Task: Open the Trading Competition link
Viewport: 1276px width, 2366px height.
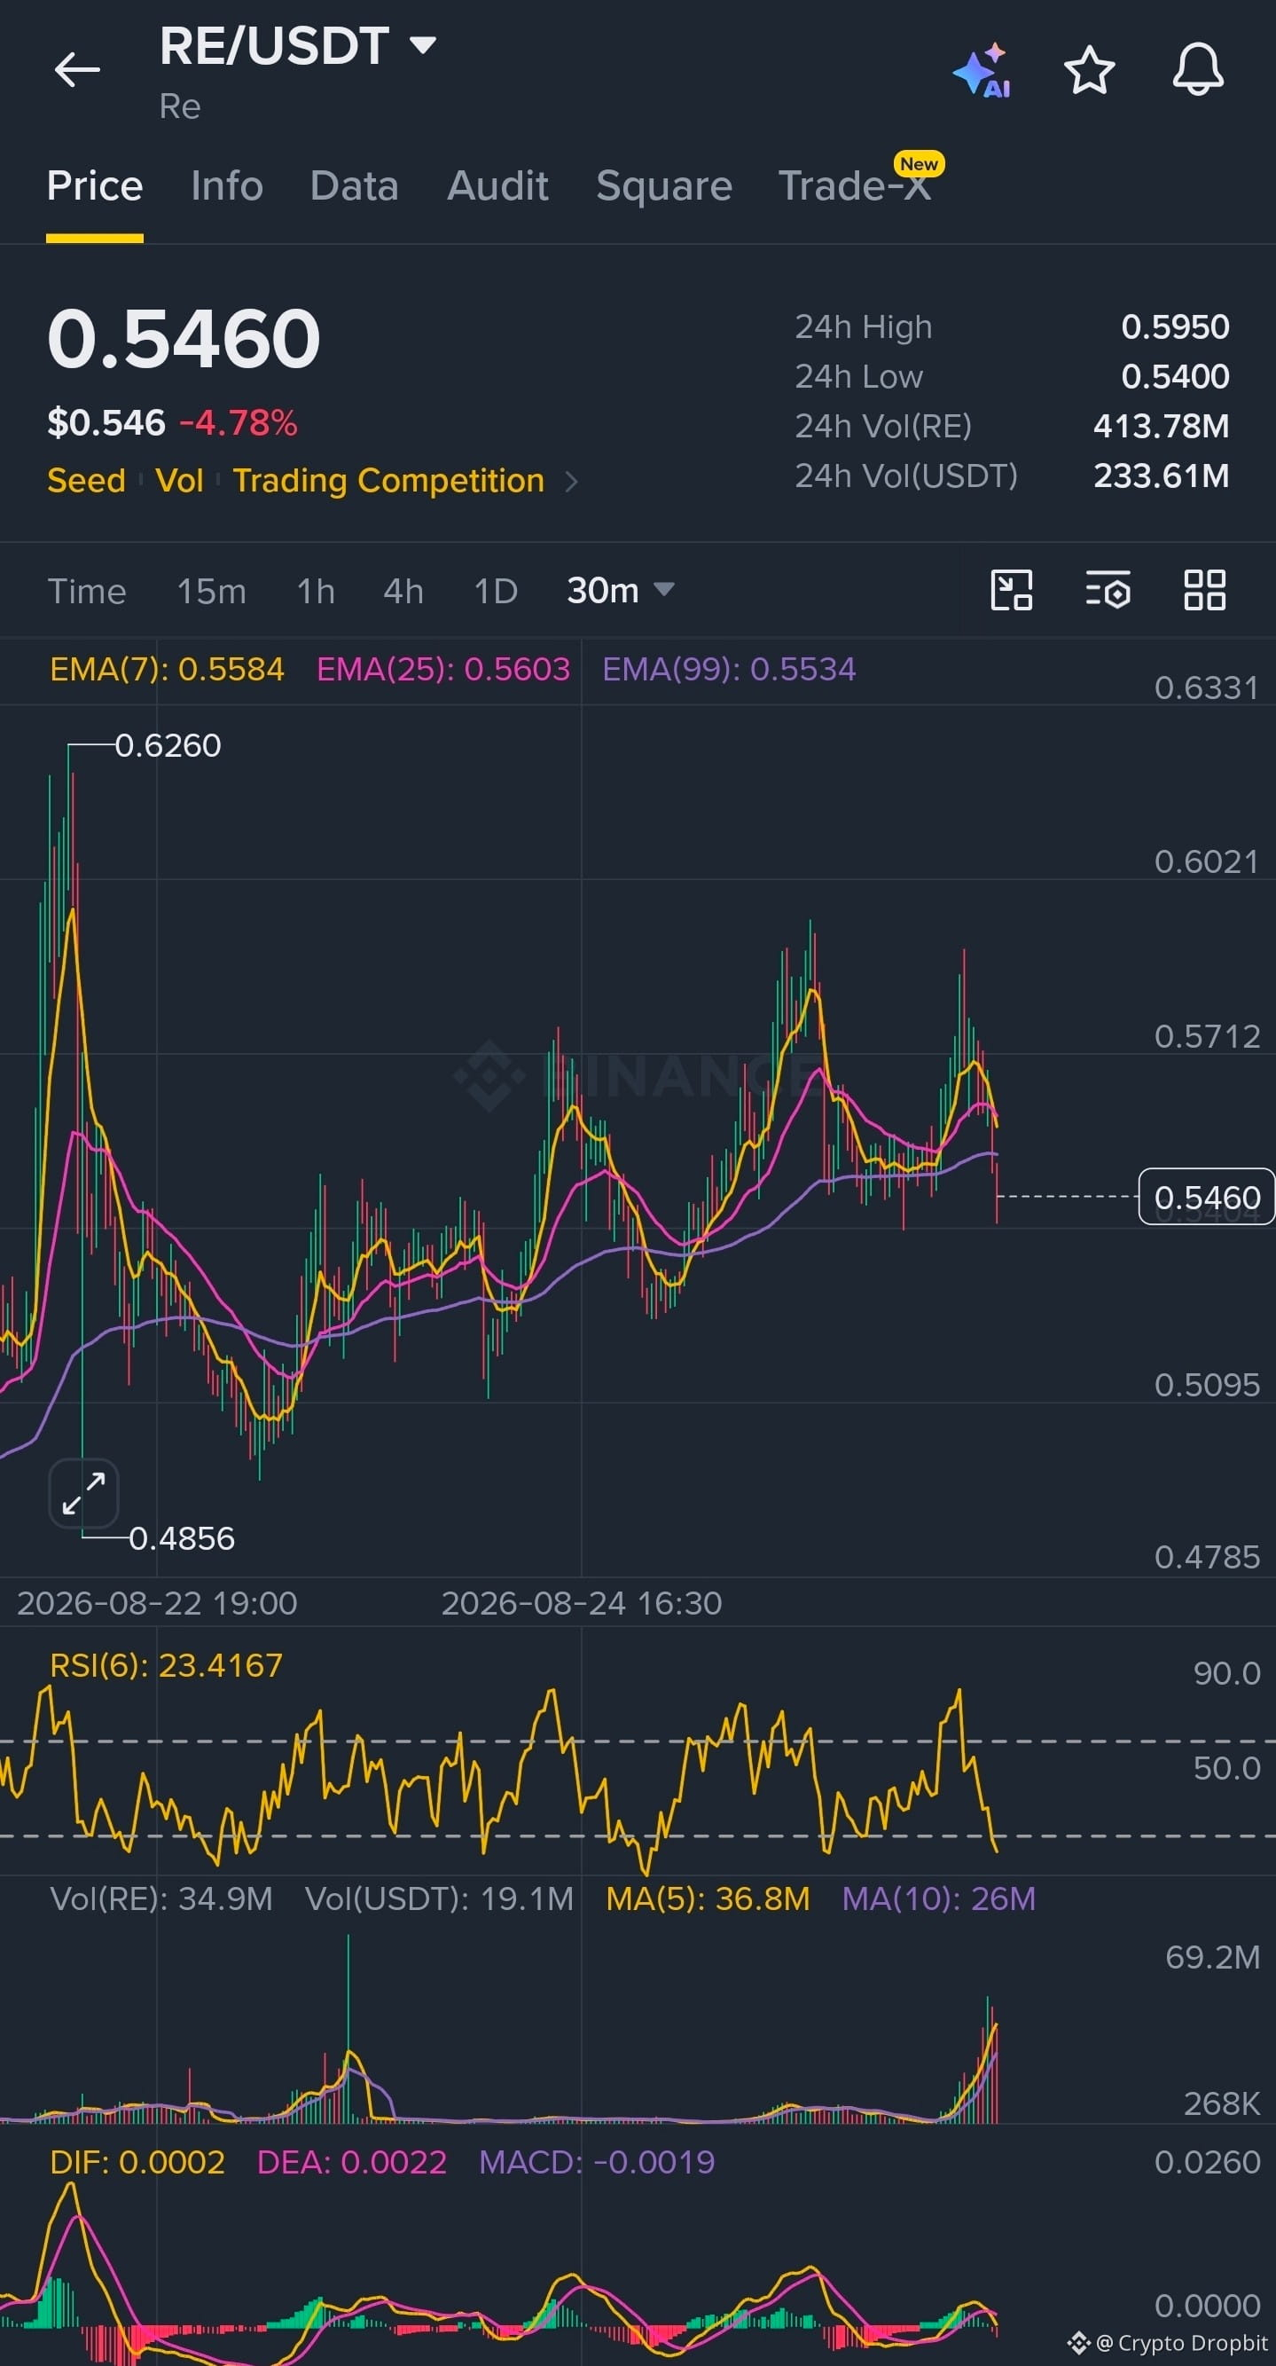Action: tap(388, 480)
